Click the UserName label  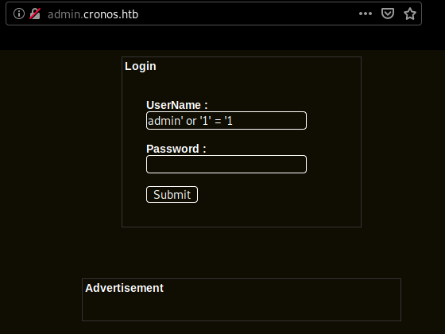[176, 105]
